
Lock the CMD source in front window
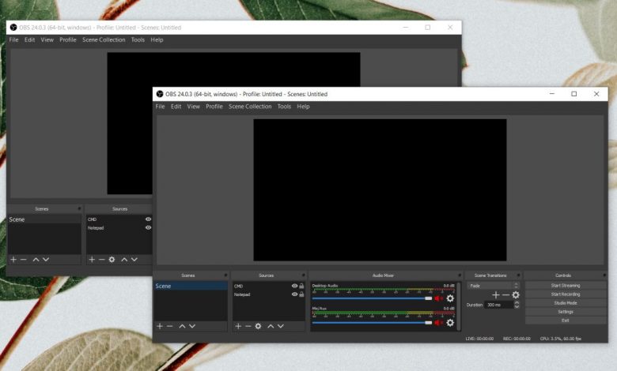[301, 286]
